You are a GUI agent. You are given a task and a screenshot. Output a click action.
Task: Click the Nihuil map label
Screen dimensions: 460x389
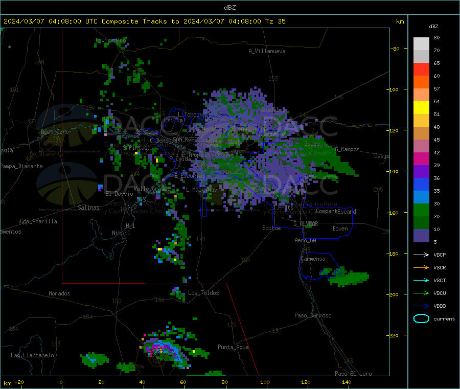(x=121, y=233)
